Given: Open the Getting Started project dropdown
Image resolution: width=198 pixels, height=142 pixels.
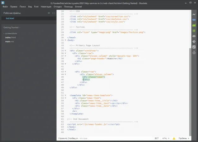Looking at the screenshot, I should [12, 27].
